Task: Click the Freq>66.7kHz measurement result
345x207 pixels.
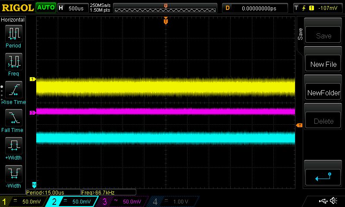Action: coord(108,192)
